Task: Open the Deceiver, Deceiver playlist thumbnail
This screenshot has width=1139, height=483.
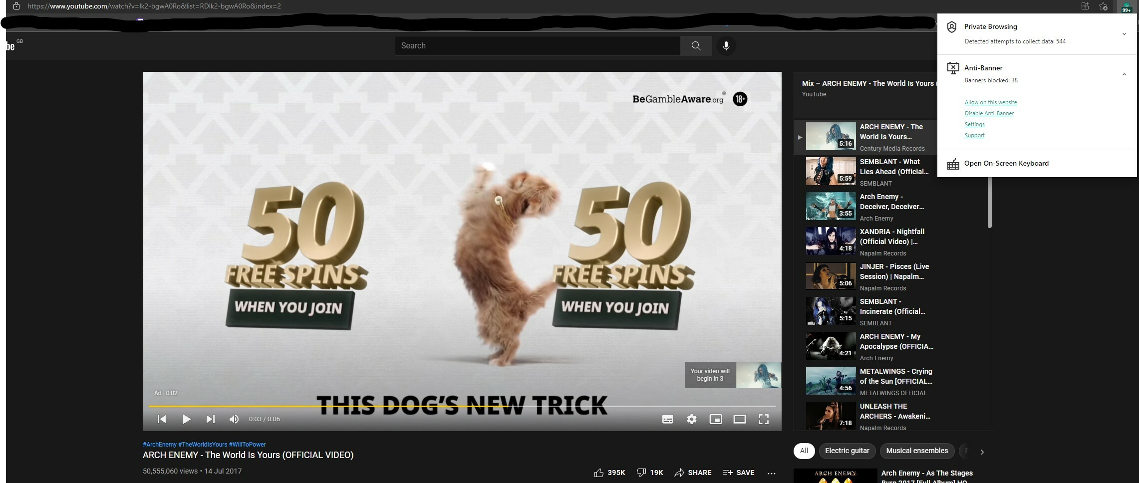Action: (x=831, y=206)
